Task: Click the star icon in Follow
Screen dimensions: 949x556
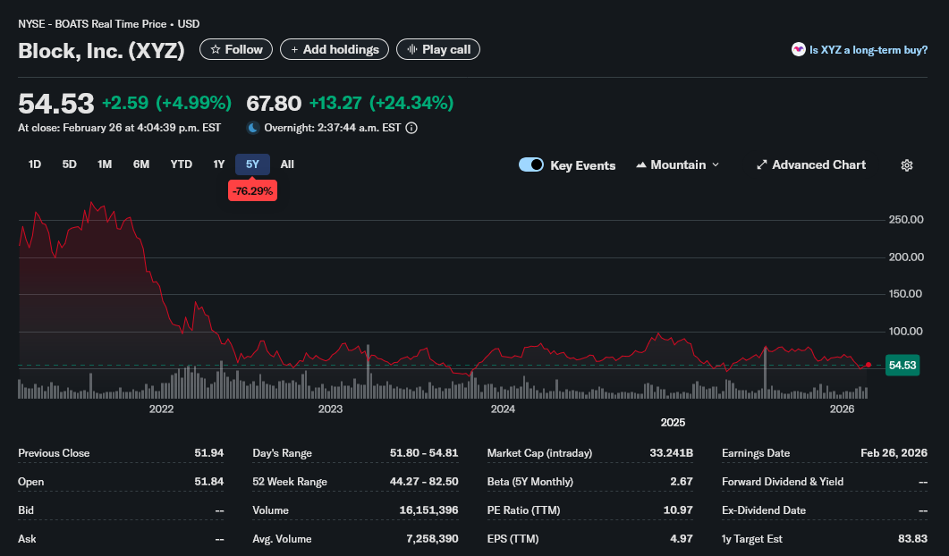Action: 216,49
